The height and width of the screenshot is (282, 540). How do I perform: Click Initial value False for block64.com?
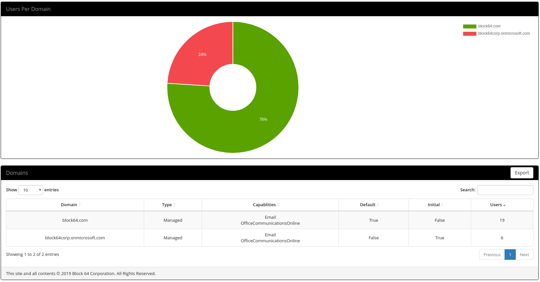(x=440, y=220)
